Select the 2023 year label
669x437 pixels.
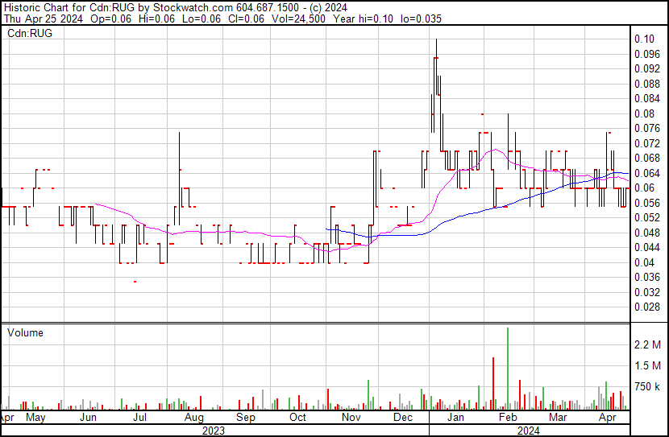[x=214, y=431]
